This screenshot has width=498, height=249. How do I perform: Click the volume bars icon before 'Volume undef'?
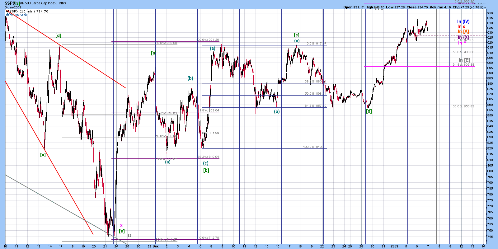click(7, 14)
